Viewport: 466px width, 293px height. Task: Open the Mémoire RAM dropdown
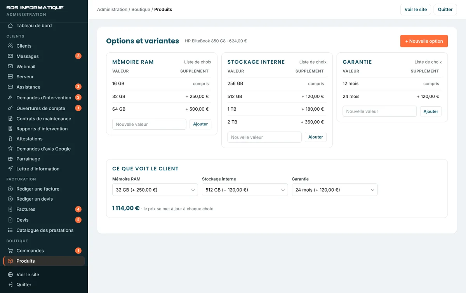tap(155, 190)
